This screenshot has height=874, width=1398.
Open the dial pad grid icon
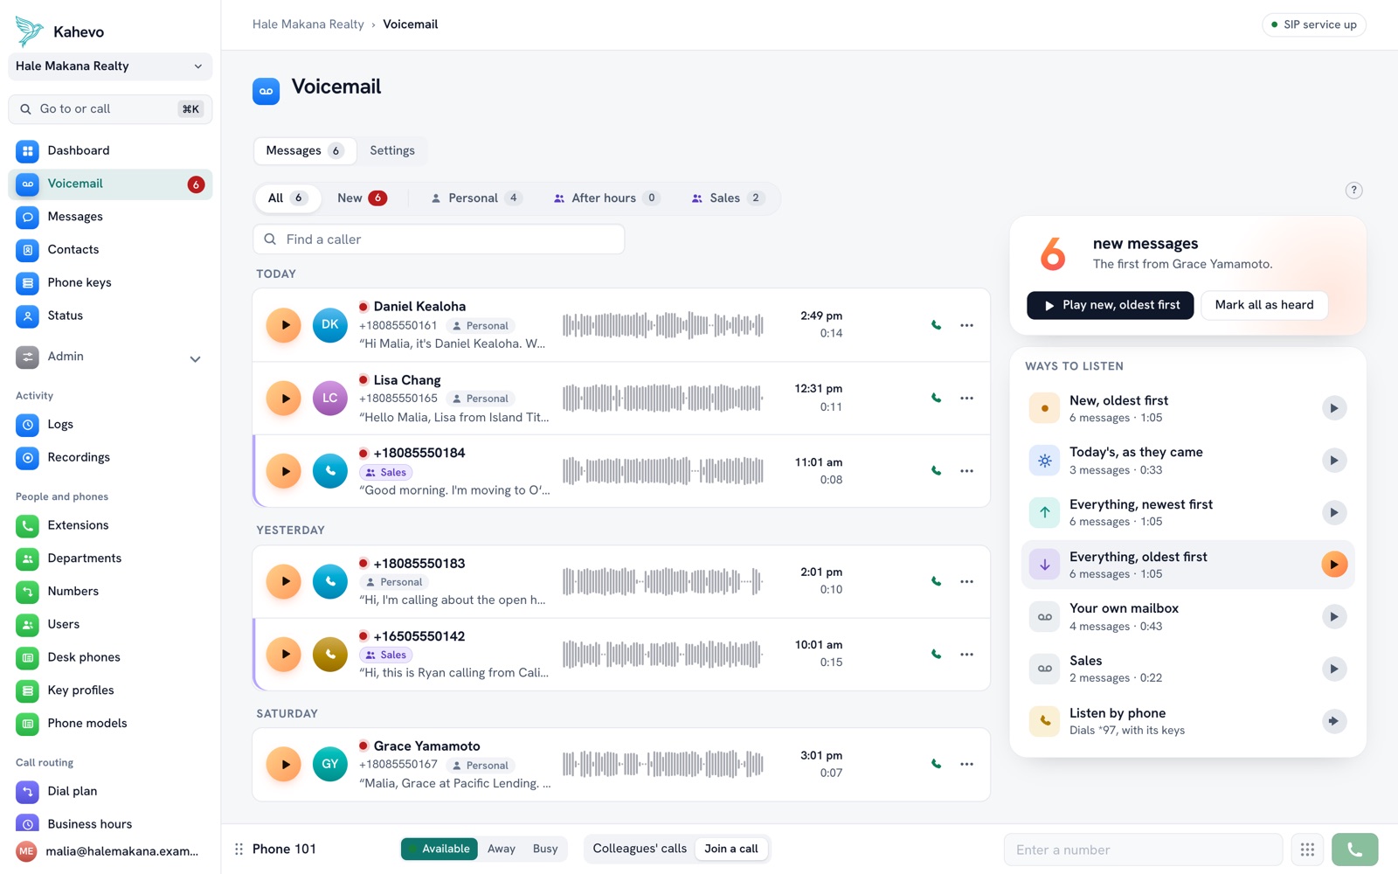tap(1307, 850)
